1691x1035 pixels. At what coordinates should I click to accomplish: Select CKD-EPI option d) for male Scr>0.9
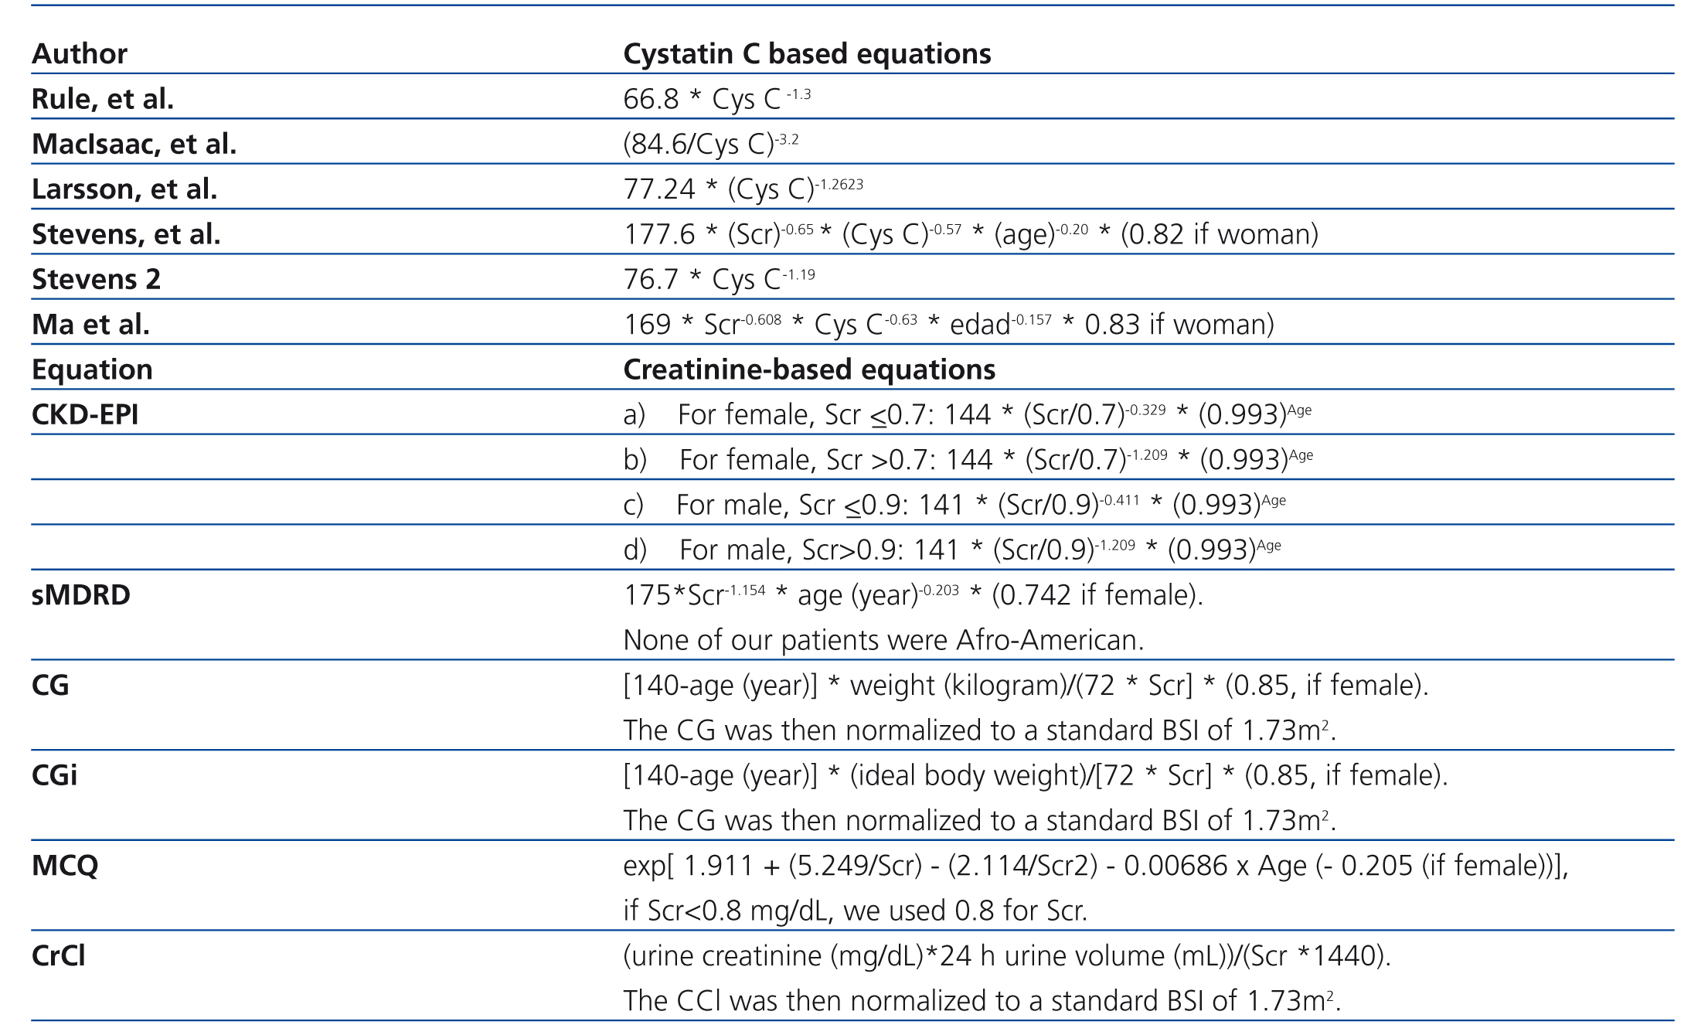point(951,550)
